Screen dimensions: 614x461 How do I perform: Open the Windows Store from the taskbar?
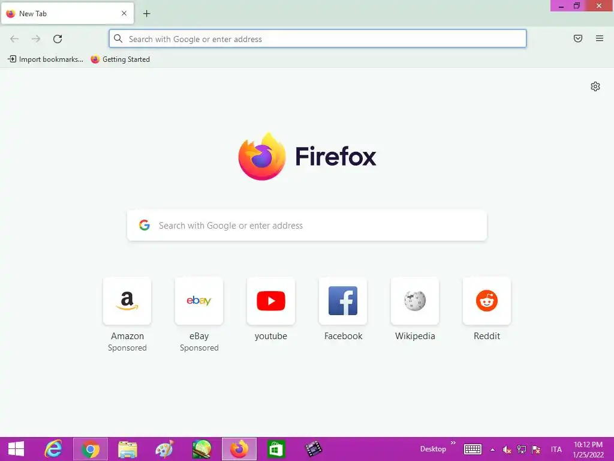pos(276,449)
